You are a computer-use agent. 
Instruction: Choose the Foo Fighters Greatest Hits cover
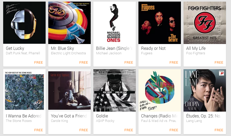tap(205, 23)
